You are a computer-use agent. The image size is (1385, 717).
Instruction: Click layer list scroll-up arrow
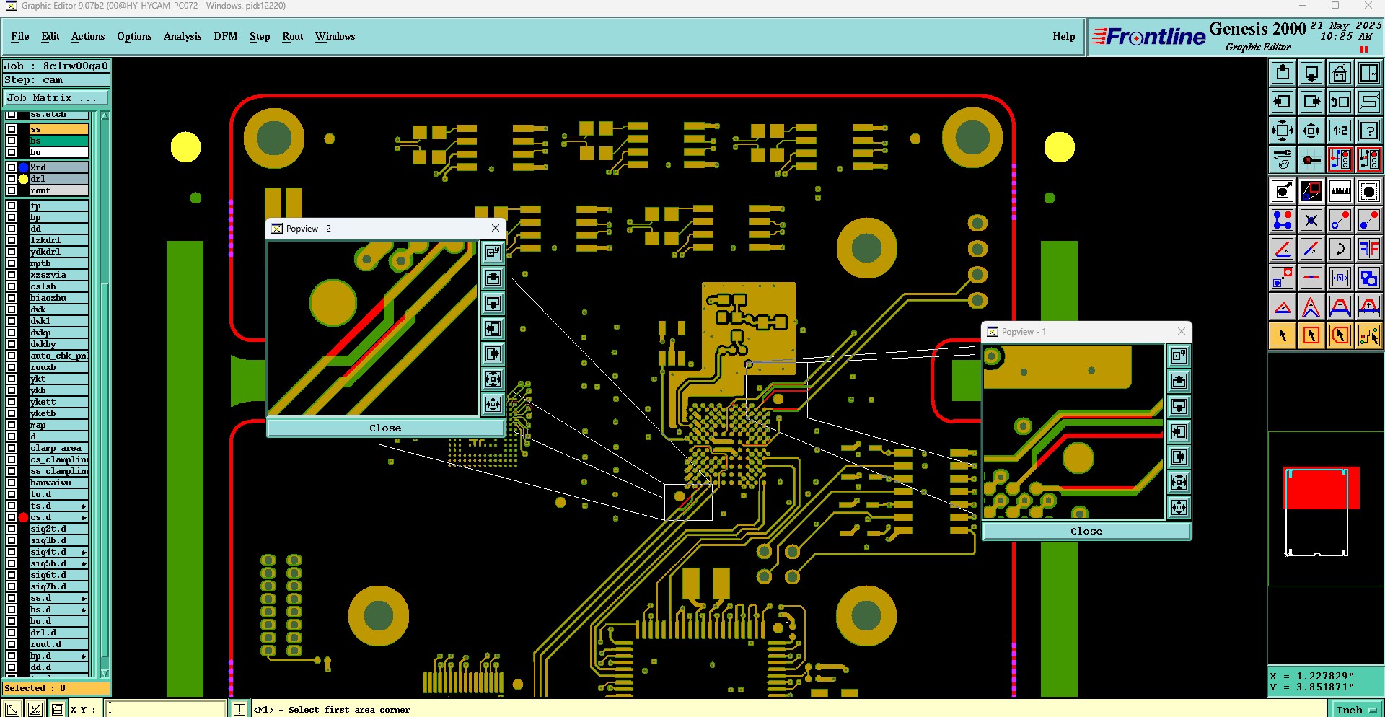coord(105,116)
